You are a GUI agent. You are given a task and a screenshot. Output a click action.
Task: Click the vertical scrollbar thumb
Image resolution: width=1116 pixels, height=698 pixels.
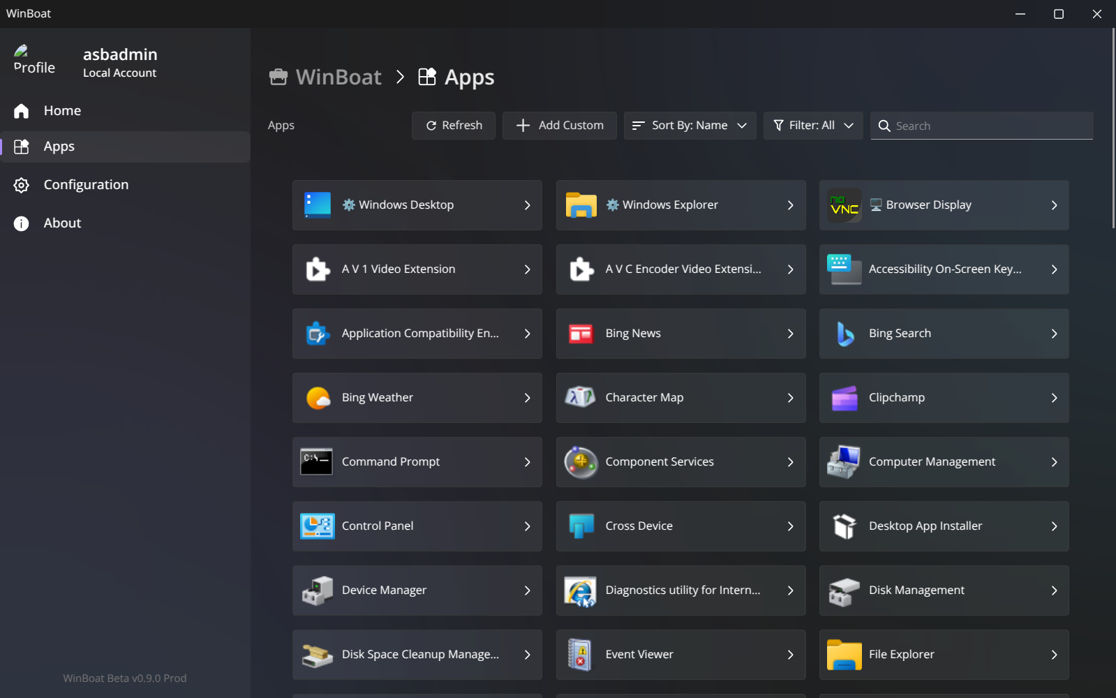point(1113,128)
